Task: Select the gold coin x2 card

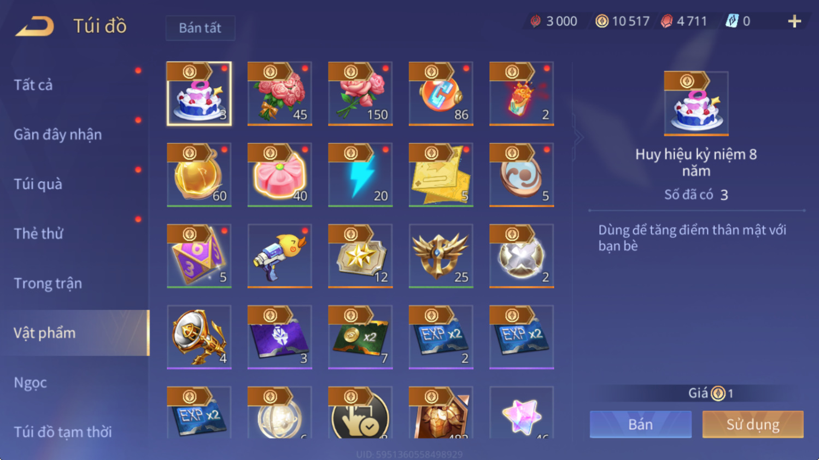Action: pyautogui.click(x=360, y=337)
